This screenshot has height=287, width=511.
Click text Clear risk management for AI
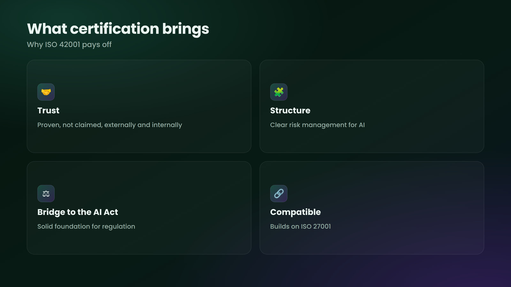click(x=317, y=125)
